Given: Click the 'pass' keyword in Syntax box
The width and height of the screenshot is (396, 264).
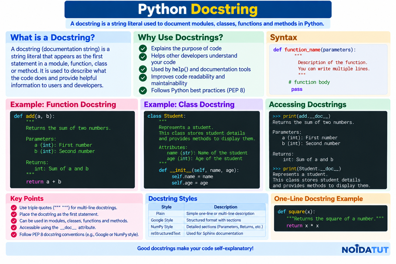Looking at the screenshot, I should 297,89.
